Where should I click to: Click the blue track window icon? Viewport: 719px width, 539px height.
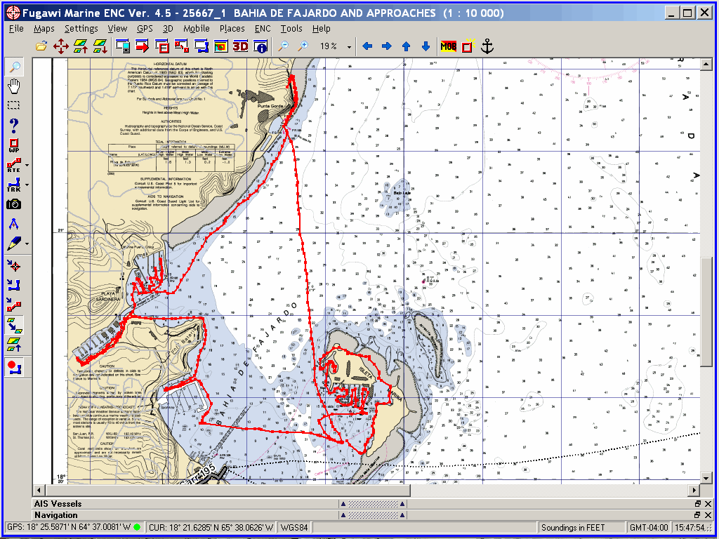202,46
